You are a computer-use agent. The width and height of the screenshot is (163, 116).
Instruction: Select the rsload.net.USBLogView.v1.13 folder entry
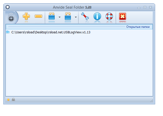point(79,32)
